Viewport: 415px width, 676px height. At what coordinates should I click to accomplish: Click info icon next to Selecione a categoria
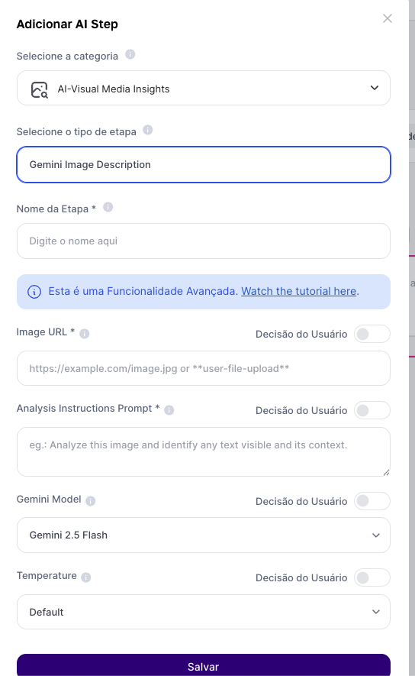[130, 54]
